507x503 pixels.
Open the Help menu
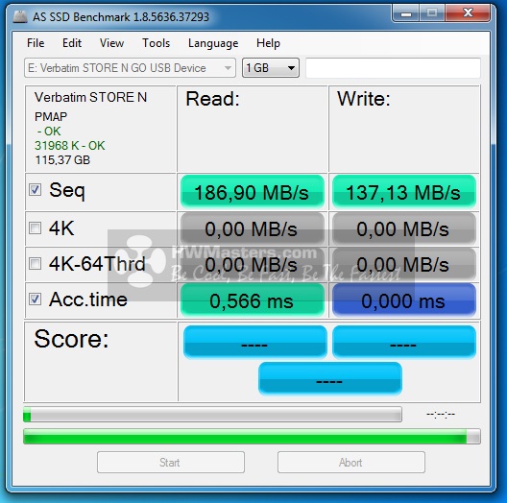click(268, 43)
